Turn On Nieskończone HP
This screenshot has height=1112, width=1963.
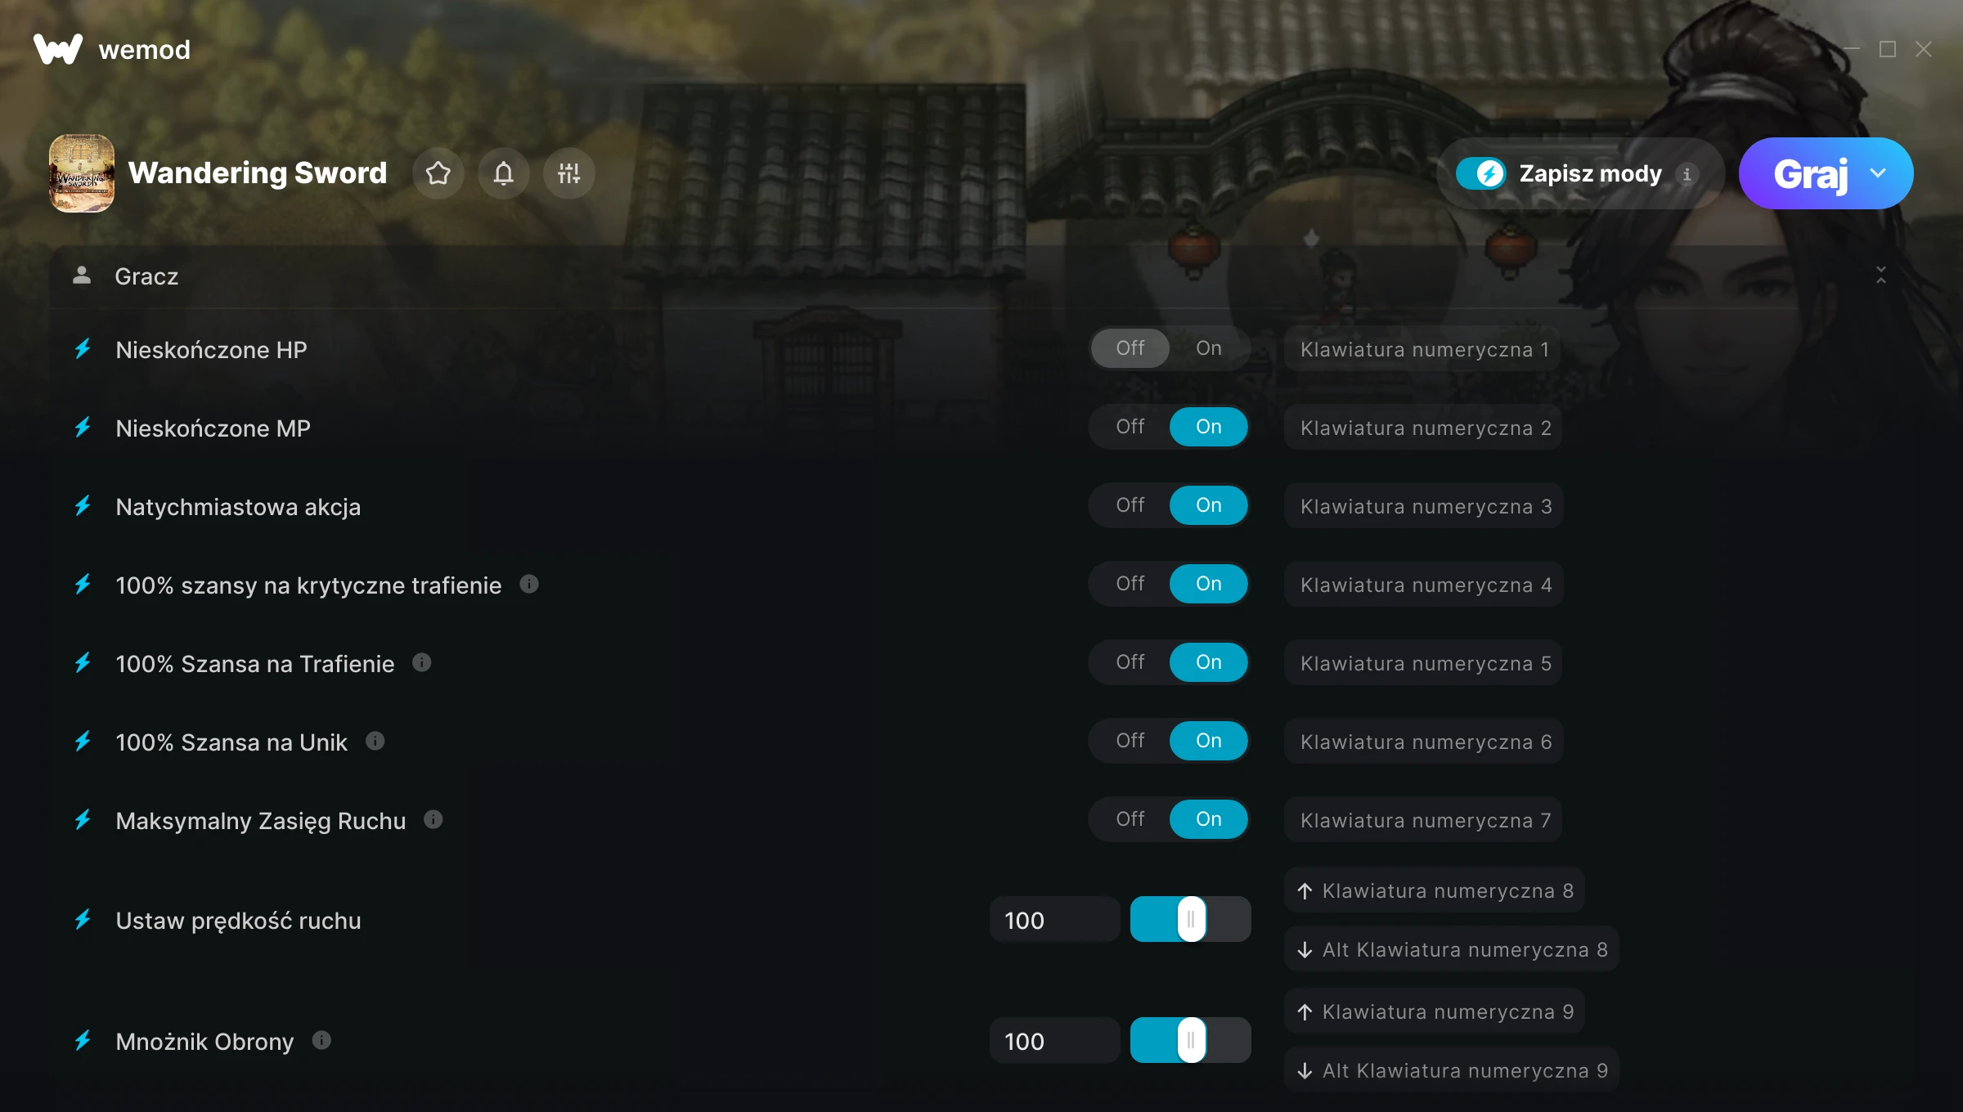click(x=1209, y=348)
